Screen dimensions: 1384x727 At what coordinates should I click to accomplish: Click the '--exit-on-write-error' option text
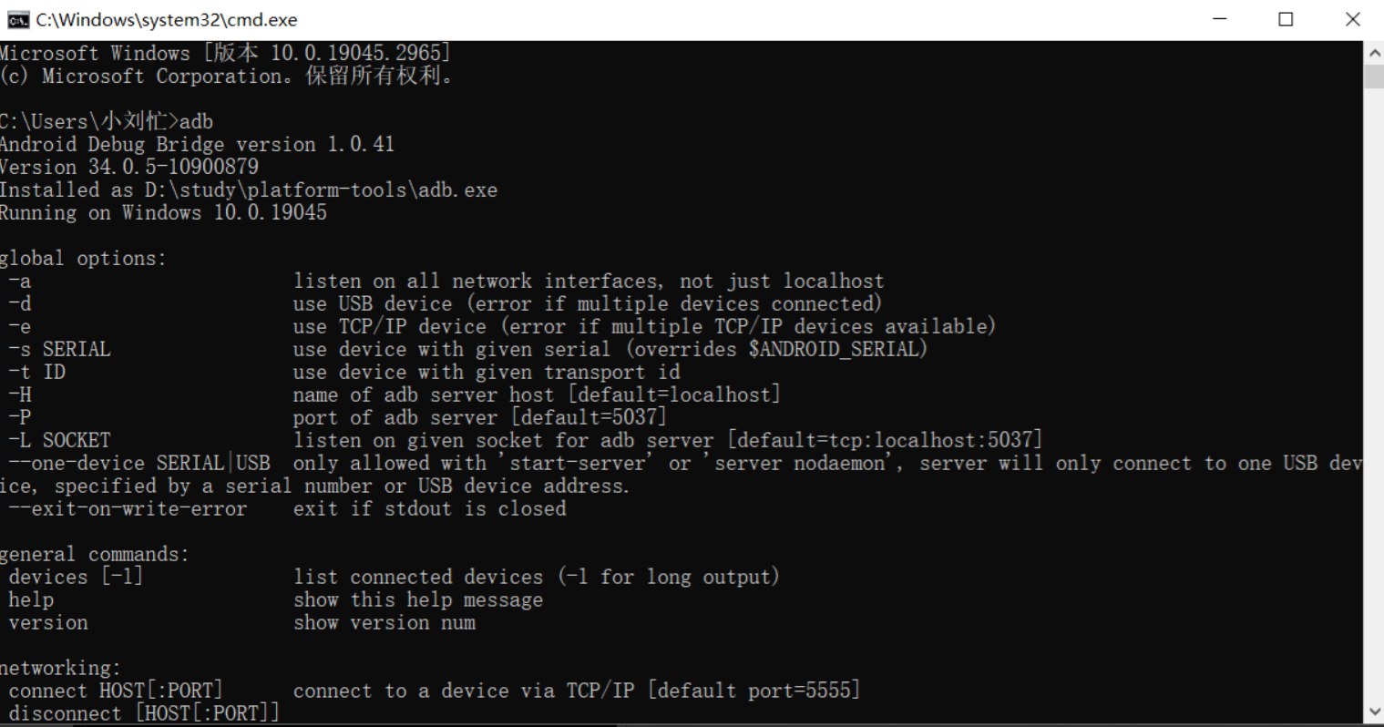128,508
